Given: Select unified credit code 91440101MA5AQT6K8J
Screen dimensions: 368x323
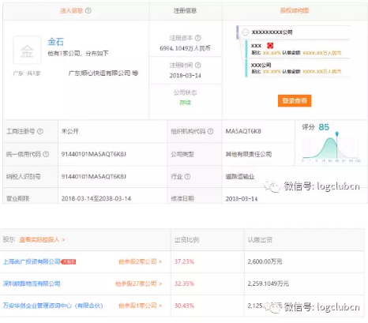Looking at the screenshot, I should 94,154.
